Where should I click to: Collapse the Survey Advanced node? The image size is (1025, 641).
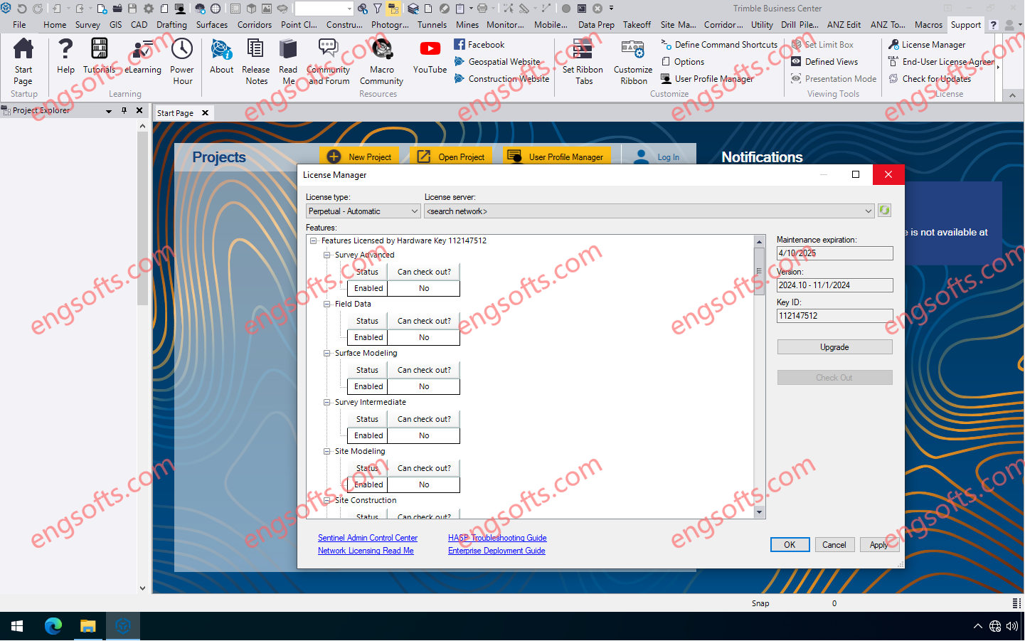tap(327, 255)
